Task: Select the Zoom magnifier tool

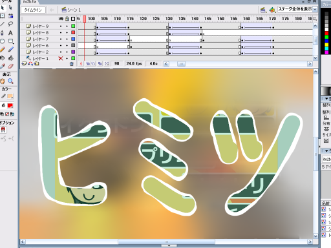Action: pos(10,81)
